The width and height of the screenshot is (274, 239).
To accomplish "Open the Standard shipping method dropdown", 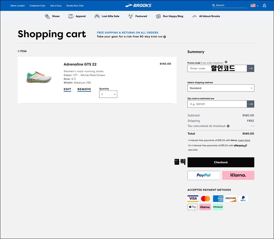I will pos(221,88).
